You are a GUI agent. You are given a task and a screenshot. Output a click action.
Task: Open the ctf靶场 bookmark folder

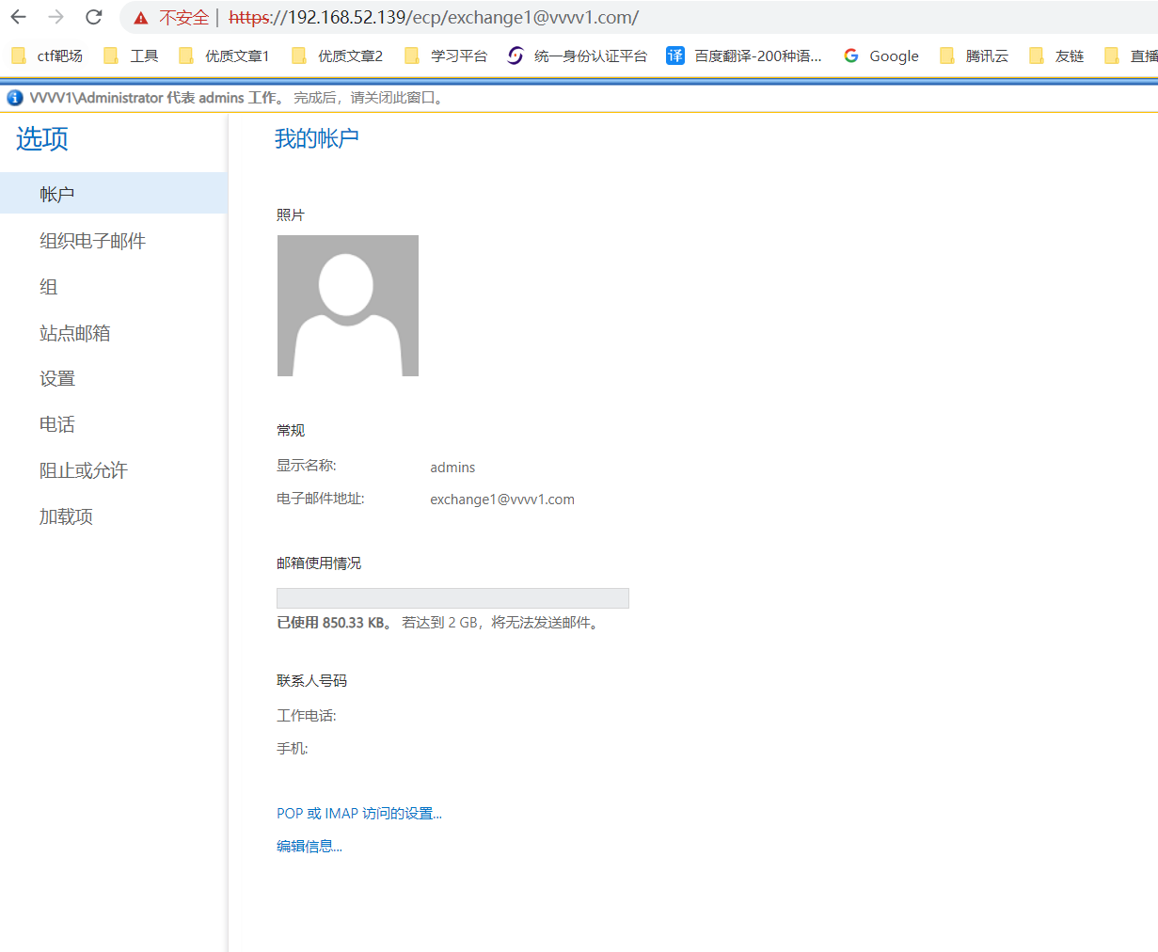(x=48, y=56)
